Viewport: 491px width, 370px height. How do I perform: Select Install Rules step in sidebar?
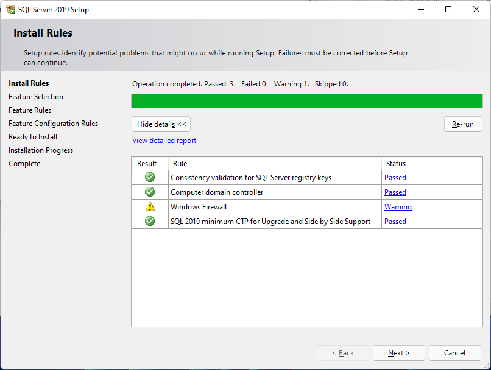(x=29, y=83)
